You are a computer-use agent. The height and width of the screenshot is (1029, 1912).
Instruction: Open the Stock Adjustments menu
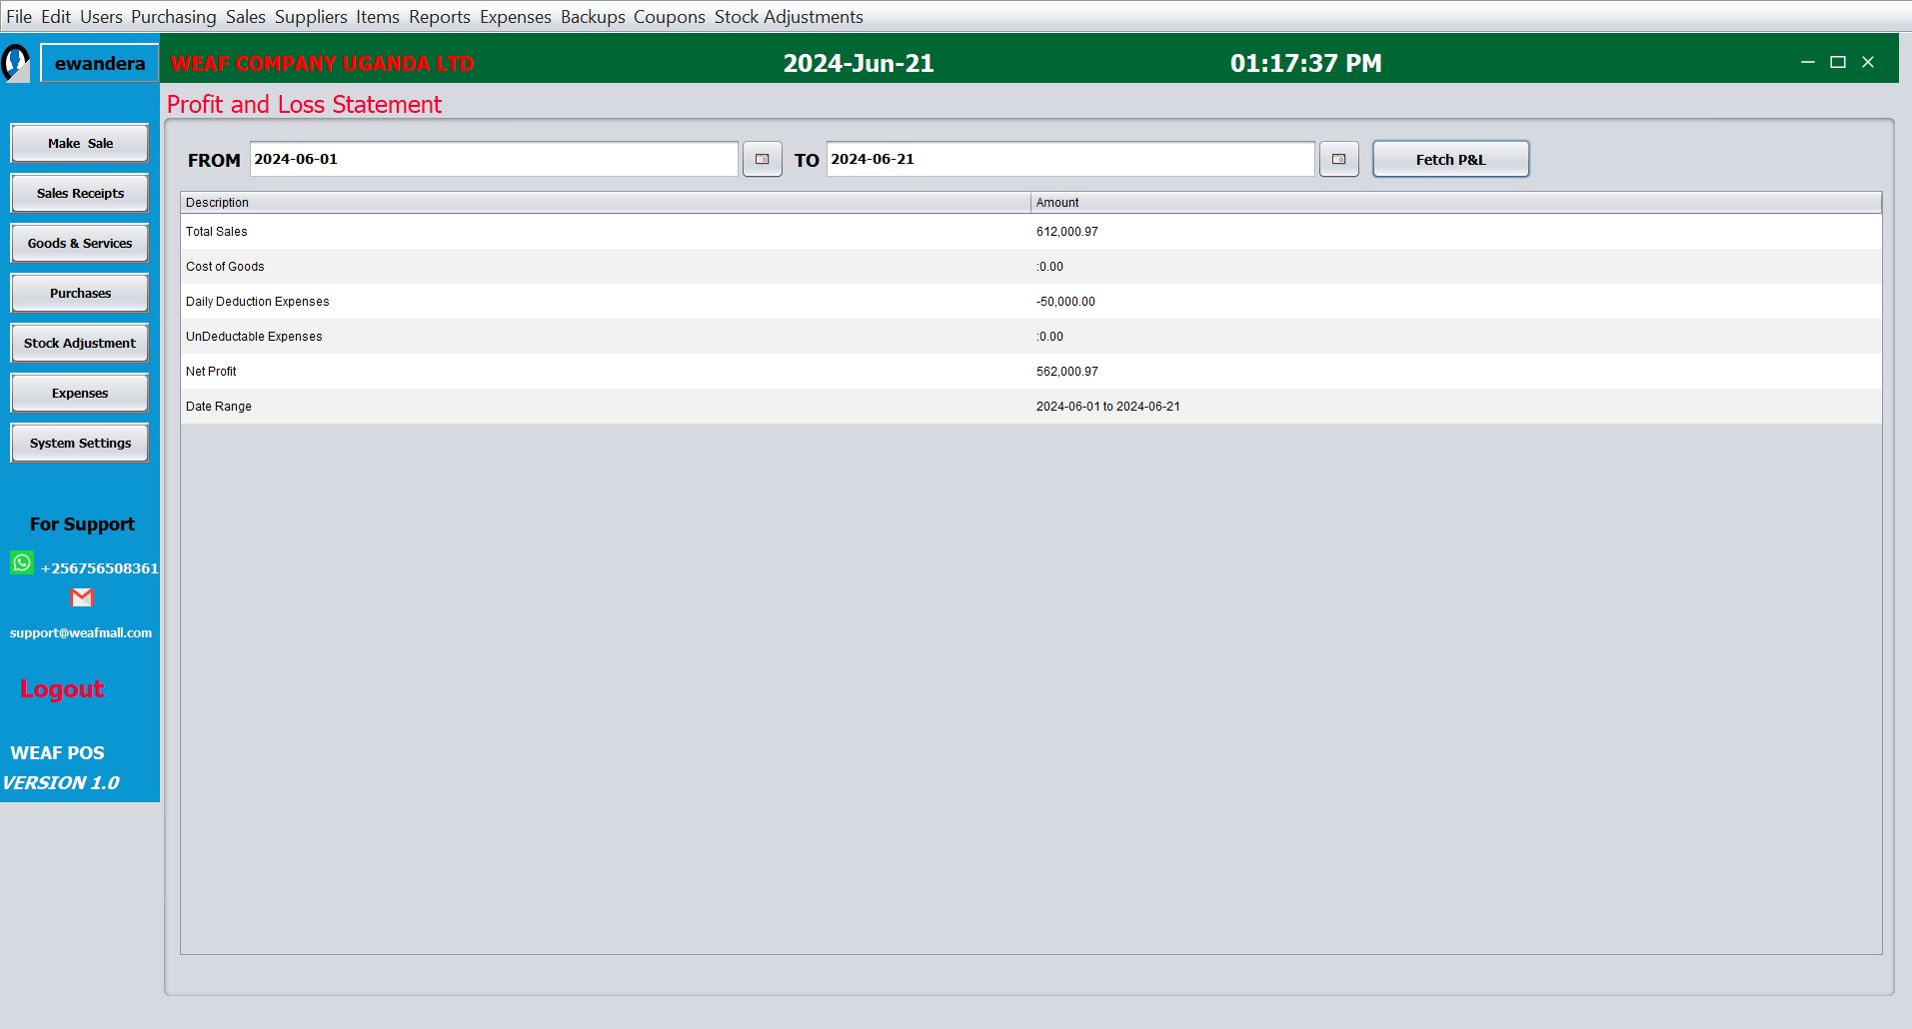pos(789,17)
